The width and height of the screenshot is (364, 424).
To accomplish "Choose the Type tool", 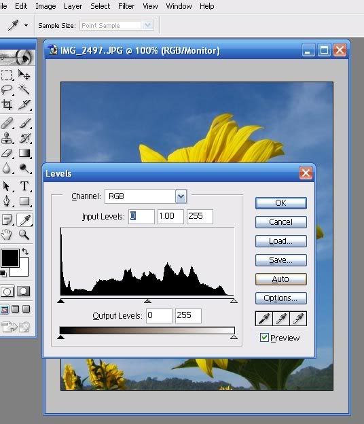I will tap(24, 186).
